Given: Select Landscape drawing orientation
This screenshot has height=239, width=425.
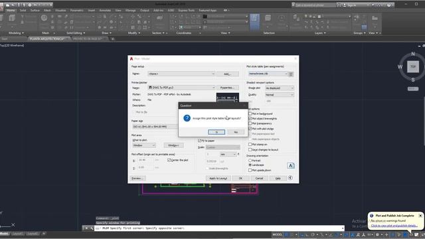Looking at the screenshot, I should pyautogui.click(x=250, y=165).
